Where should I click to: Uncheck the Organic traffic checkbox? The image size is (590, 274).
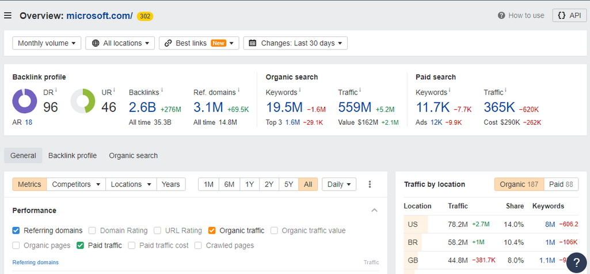(x=212, y=230)
